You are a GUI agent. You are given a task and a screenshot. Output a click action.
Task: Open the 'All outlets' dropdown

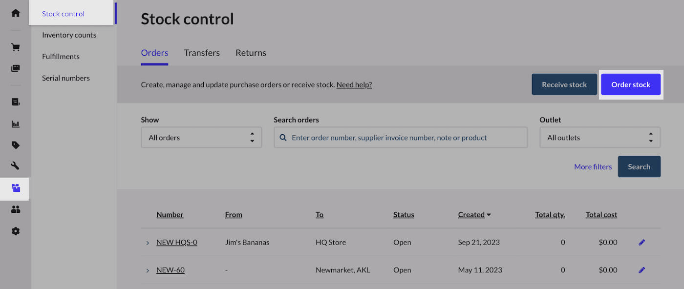tap(599, 138)
